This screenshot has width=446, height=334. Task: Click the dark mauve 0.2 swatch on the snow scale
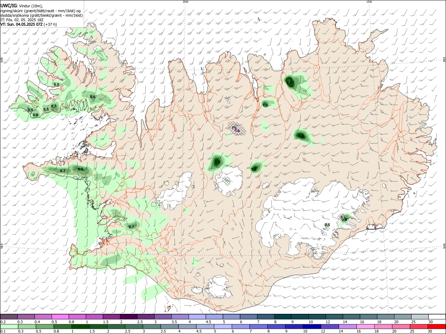click(x=9, y=317)
